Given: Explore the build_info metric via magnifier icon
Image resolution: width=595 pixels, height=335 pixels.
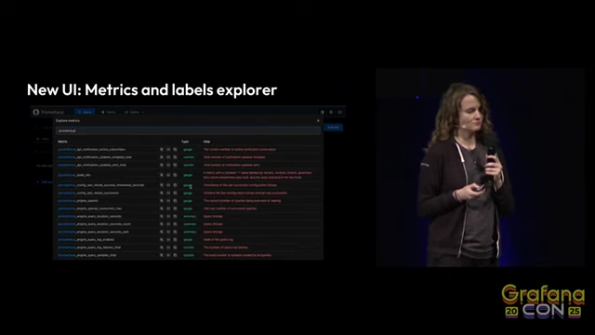Looking at the screenshot, I should 162,175.
